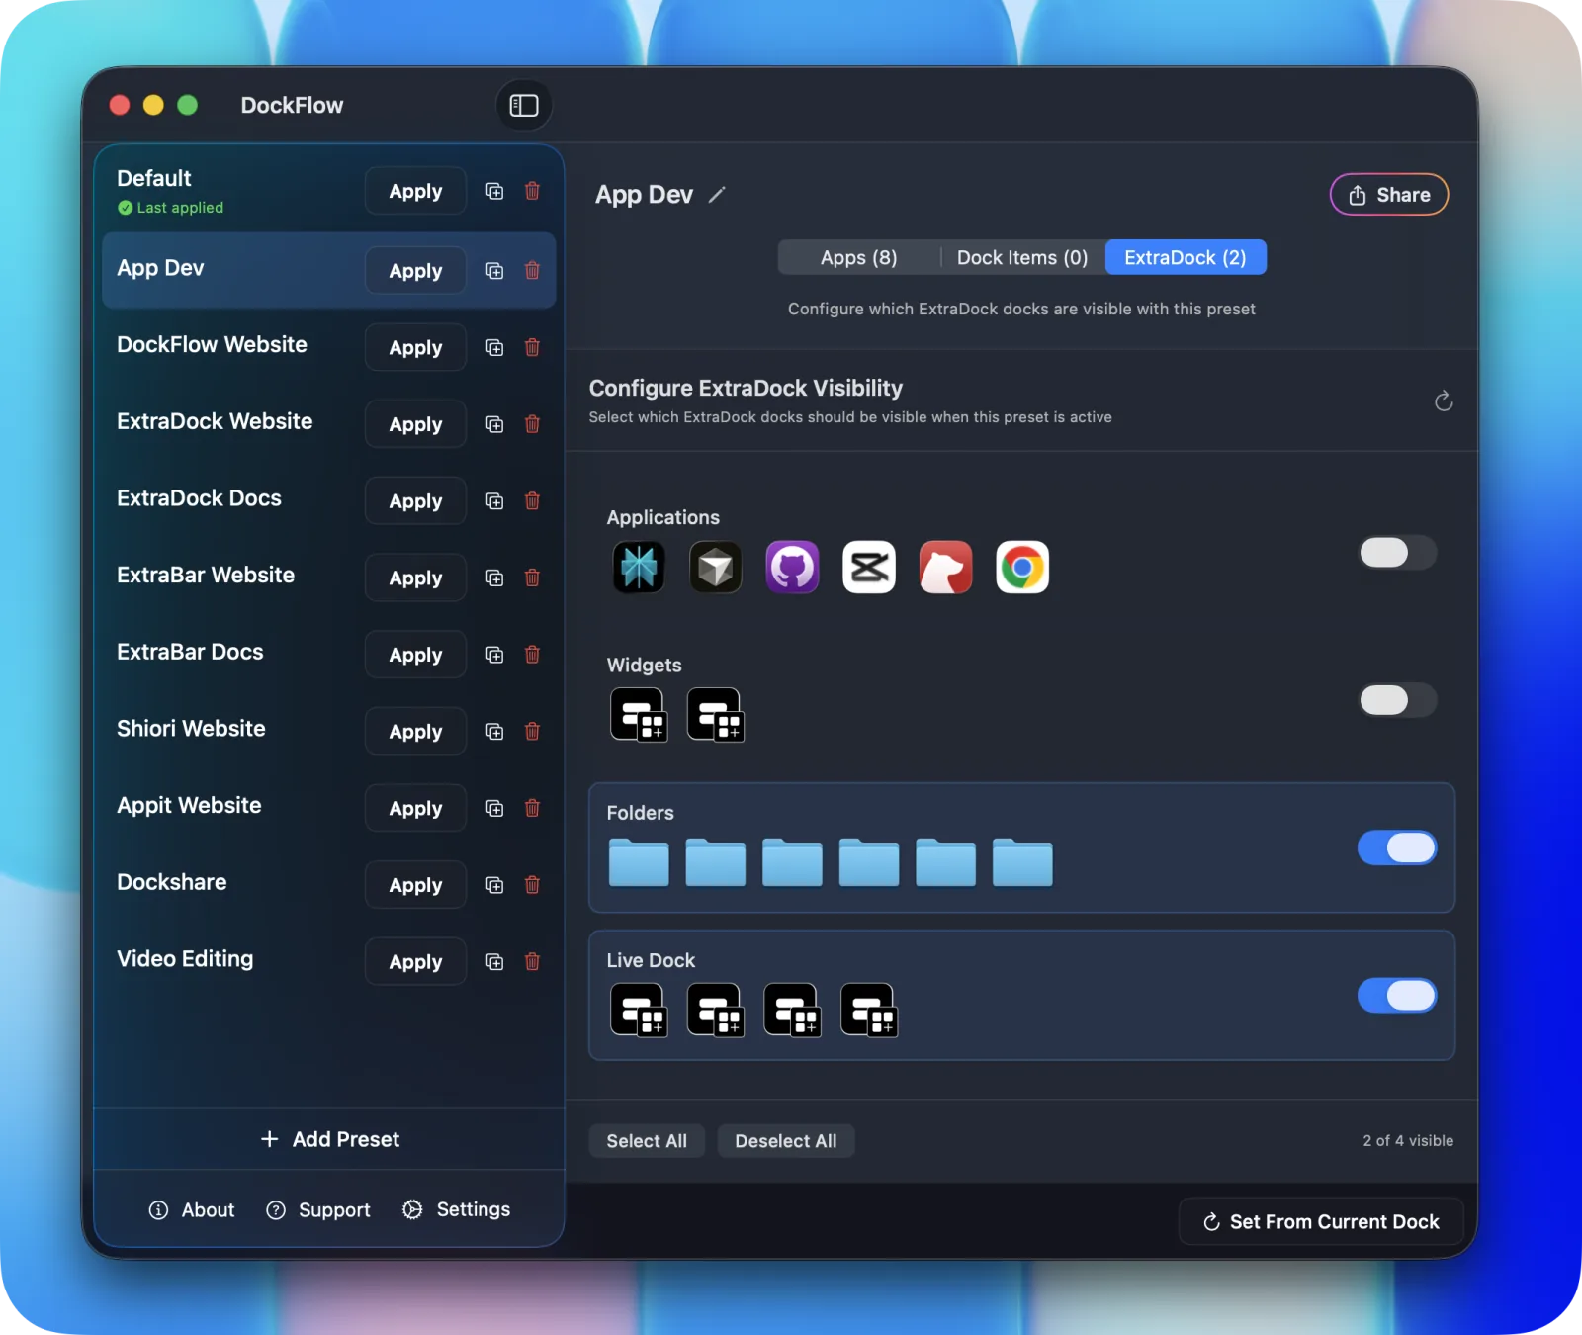Rename preset via pencil icon
Viewport: 1582px width, 1335px height.
click(717, 195)
